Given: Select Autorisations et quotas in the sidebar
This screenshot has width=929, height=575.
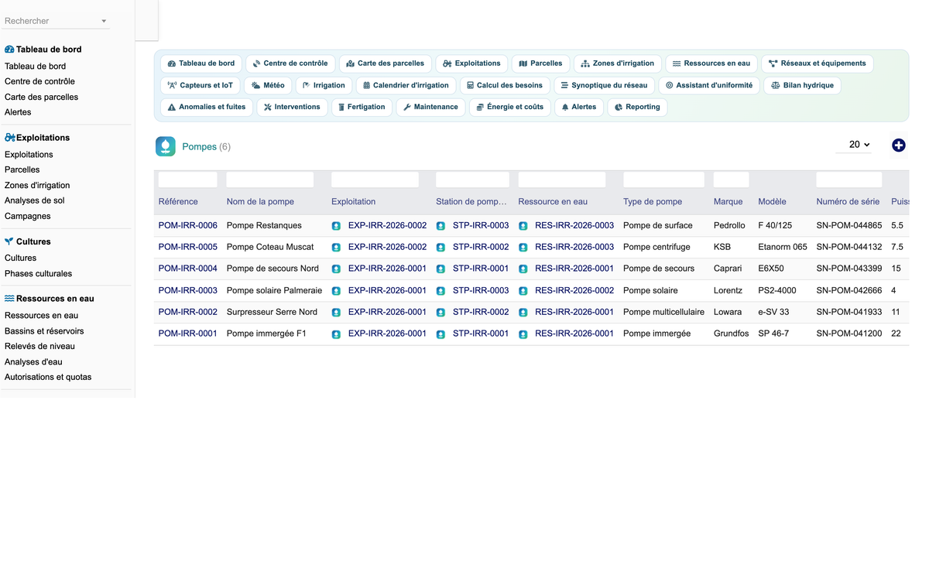Looking at the screenshot, I should coord(48,378).
